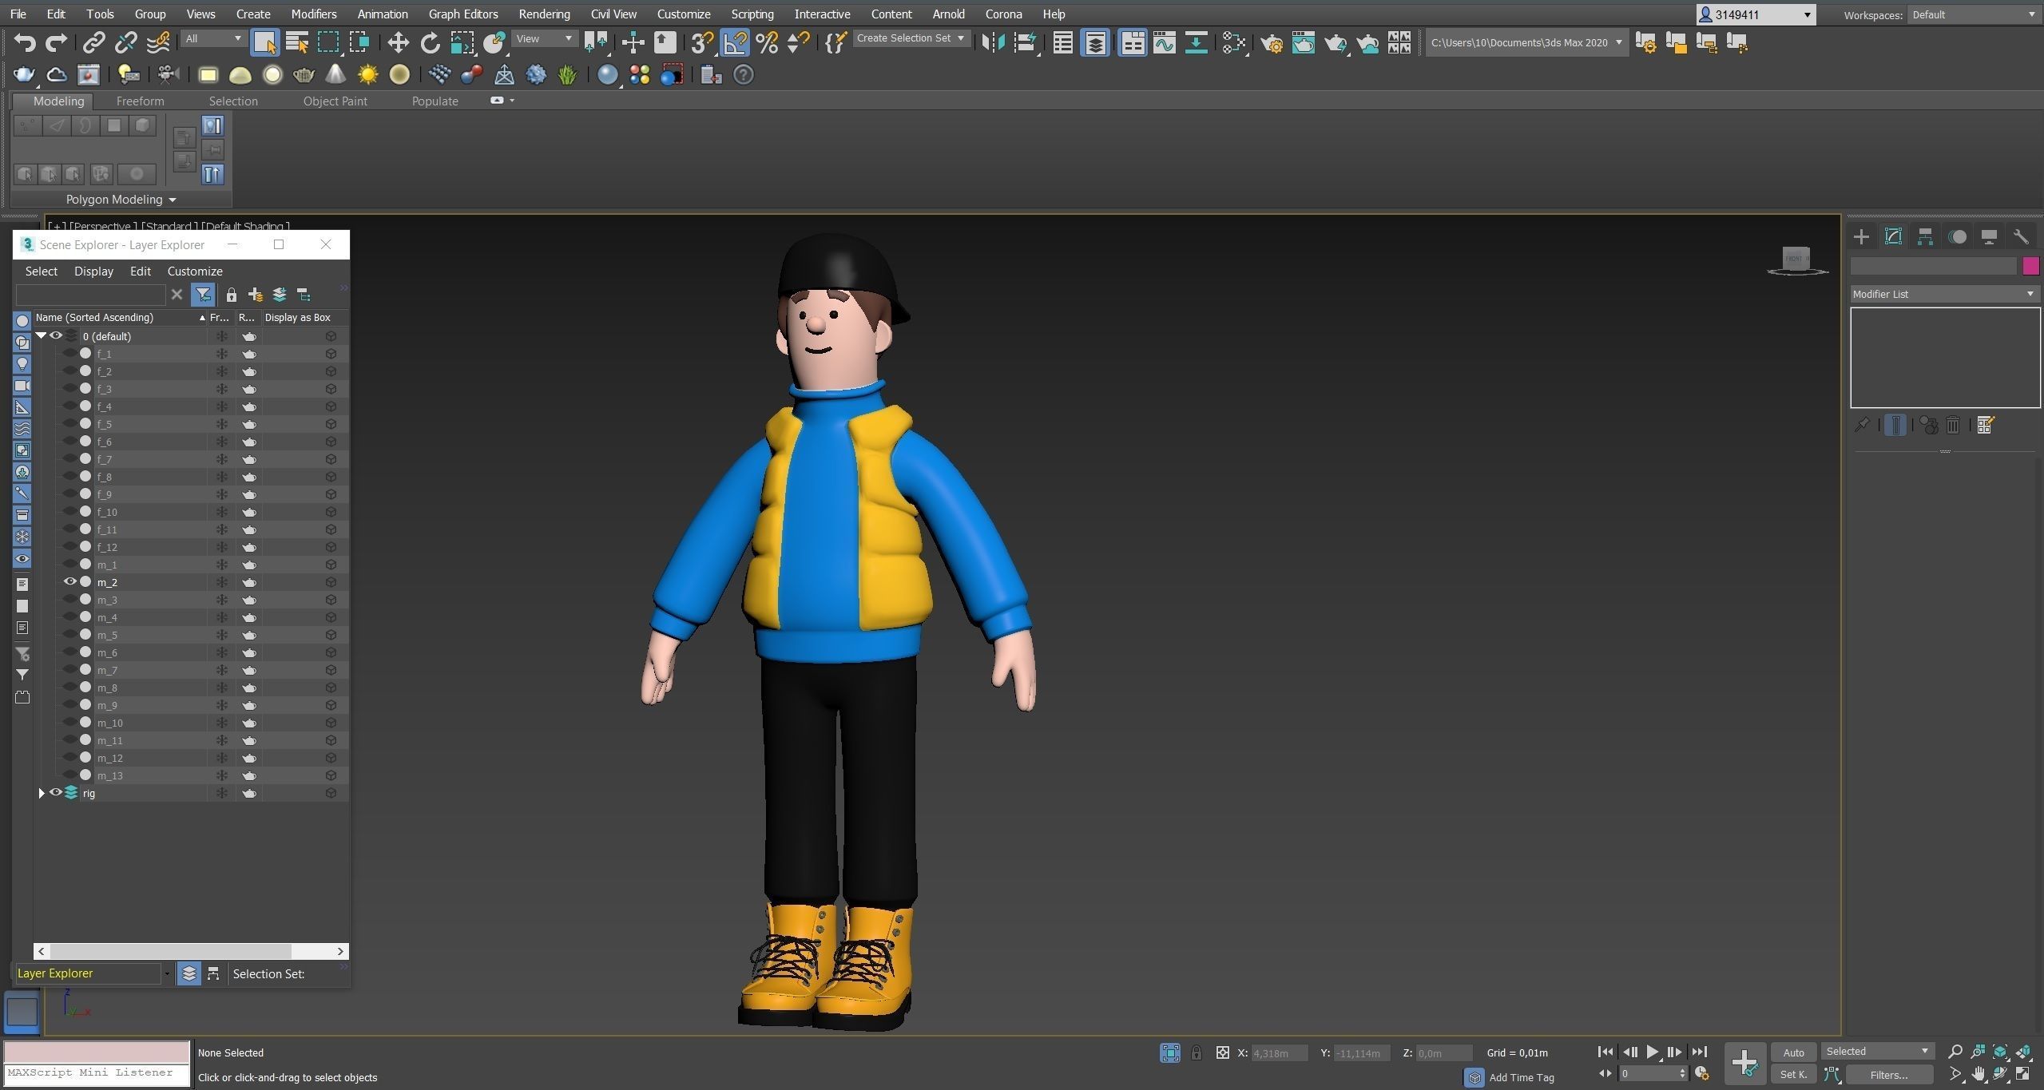Open the Utilities wrench panel tab
2044x1090 pixels.
[2021, 236]
